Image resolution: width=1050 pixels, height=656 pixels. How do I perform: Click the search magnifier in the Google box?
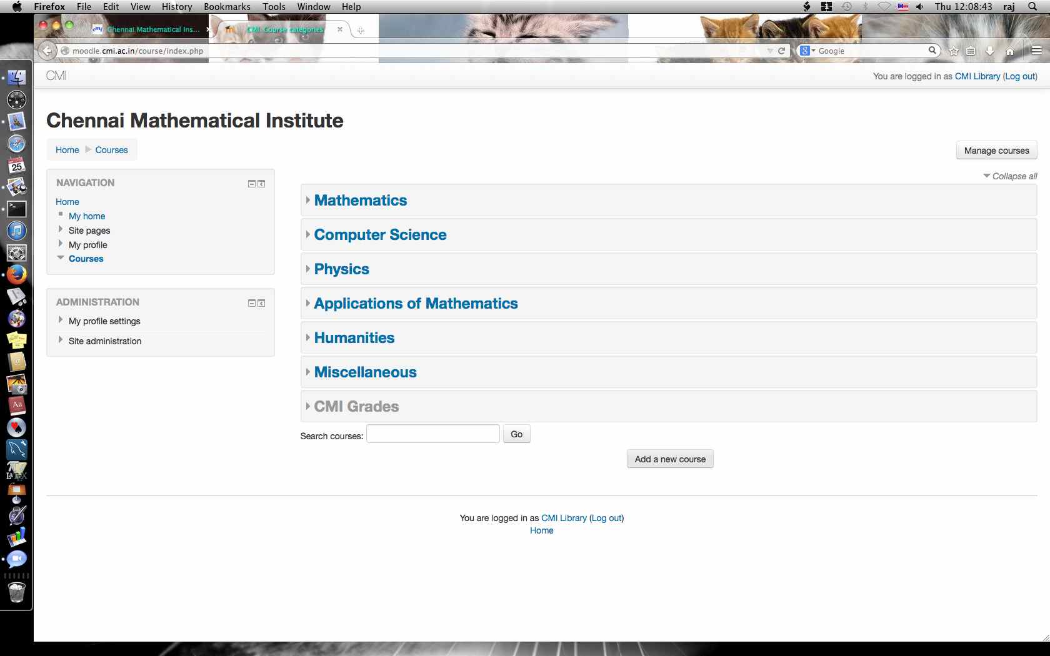tap(932, 51)
